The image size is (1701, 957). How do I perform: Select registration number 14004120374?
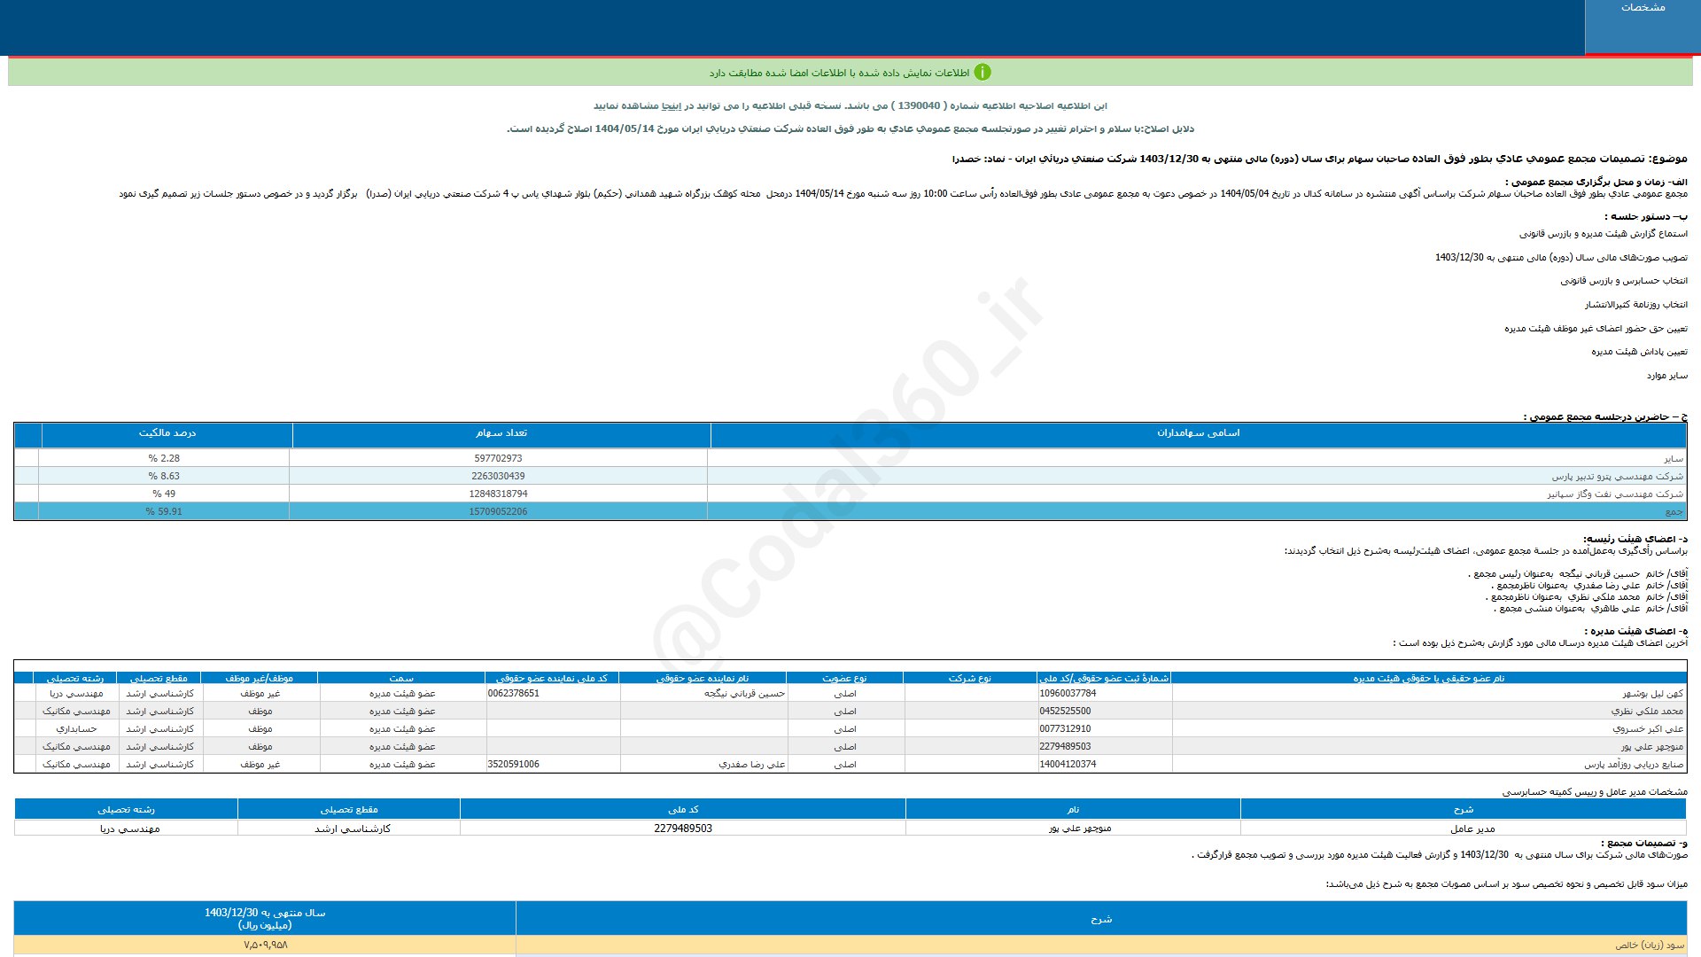click(x=1068, y=765)
